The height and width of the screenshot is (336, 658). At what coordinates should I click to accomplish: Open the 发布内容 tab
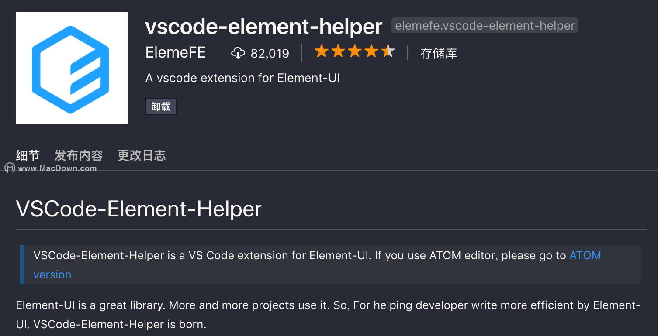click(79, 155)
